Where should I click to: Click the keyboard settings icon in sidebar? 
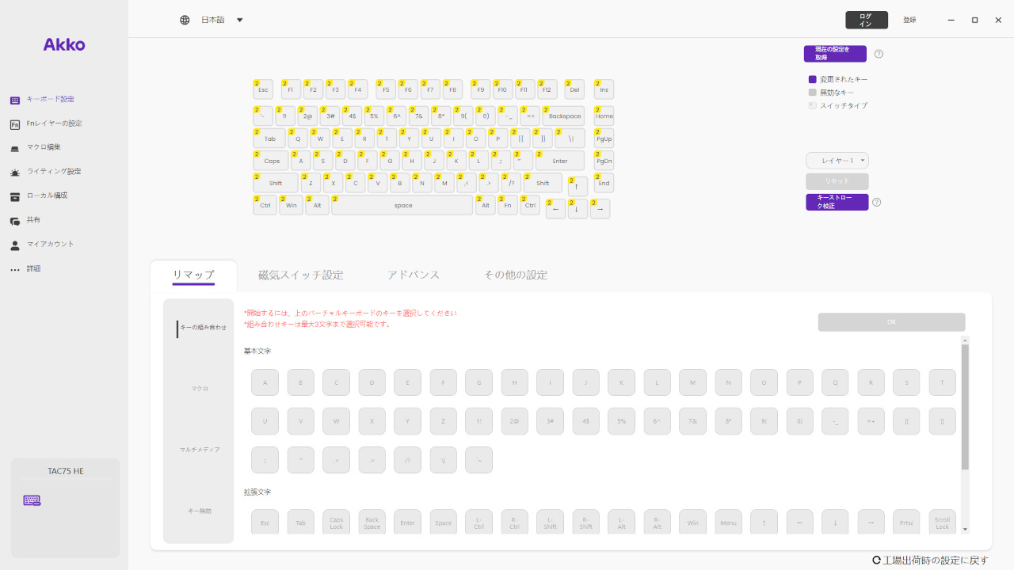click(x=15, y=100)
